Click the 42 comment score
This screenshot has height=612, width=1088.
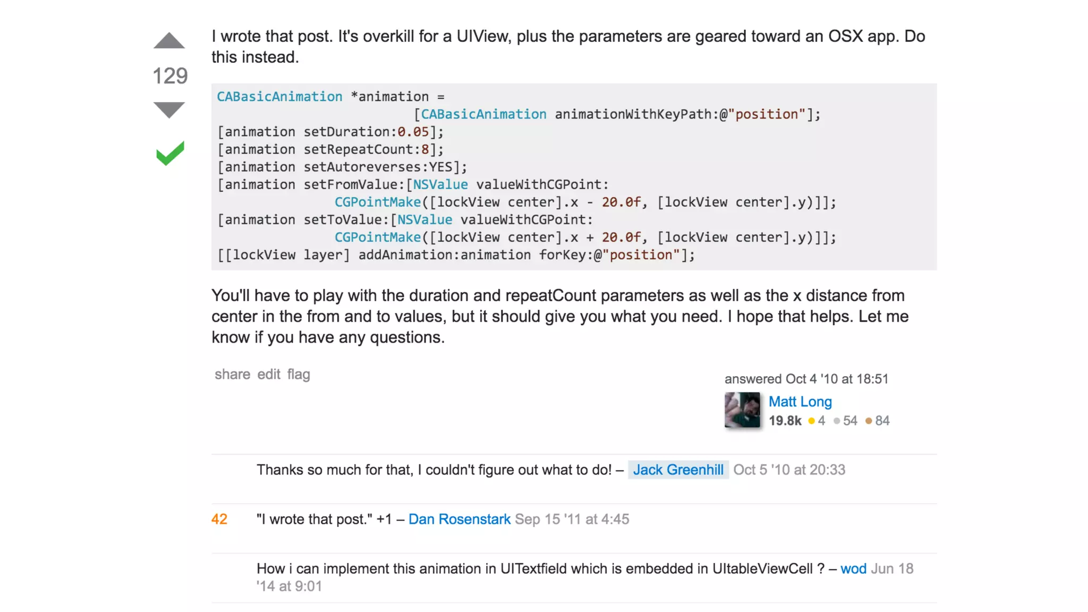click(219, 519)
